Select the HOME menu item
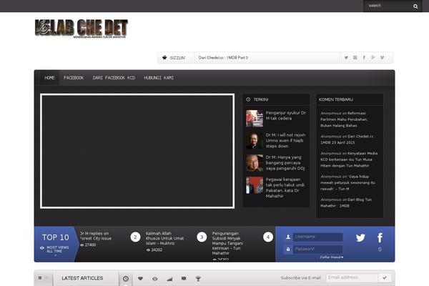The height and width of the screenshot is (286, 429). [49, 78]
